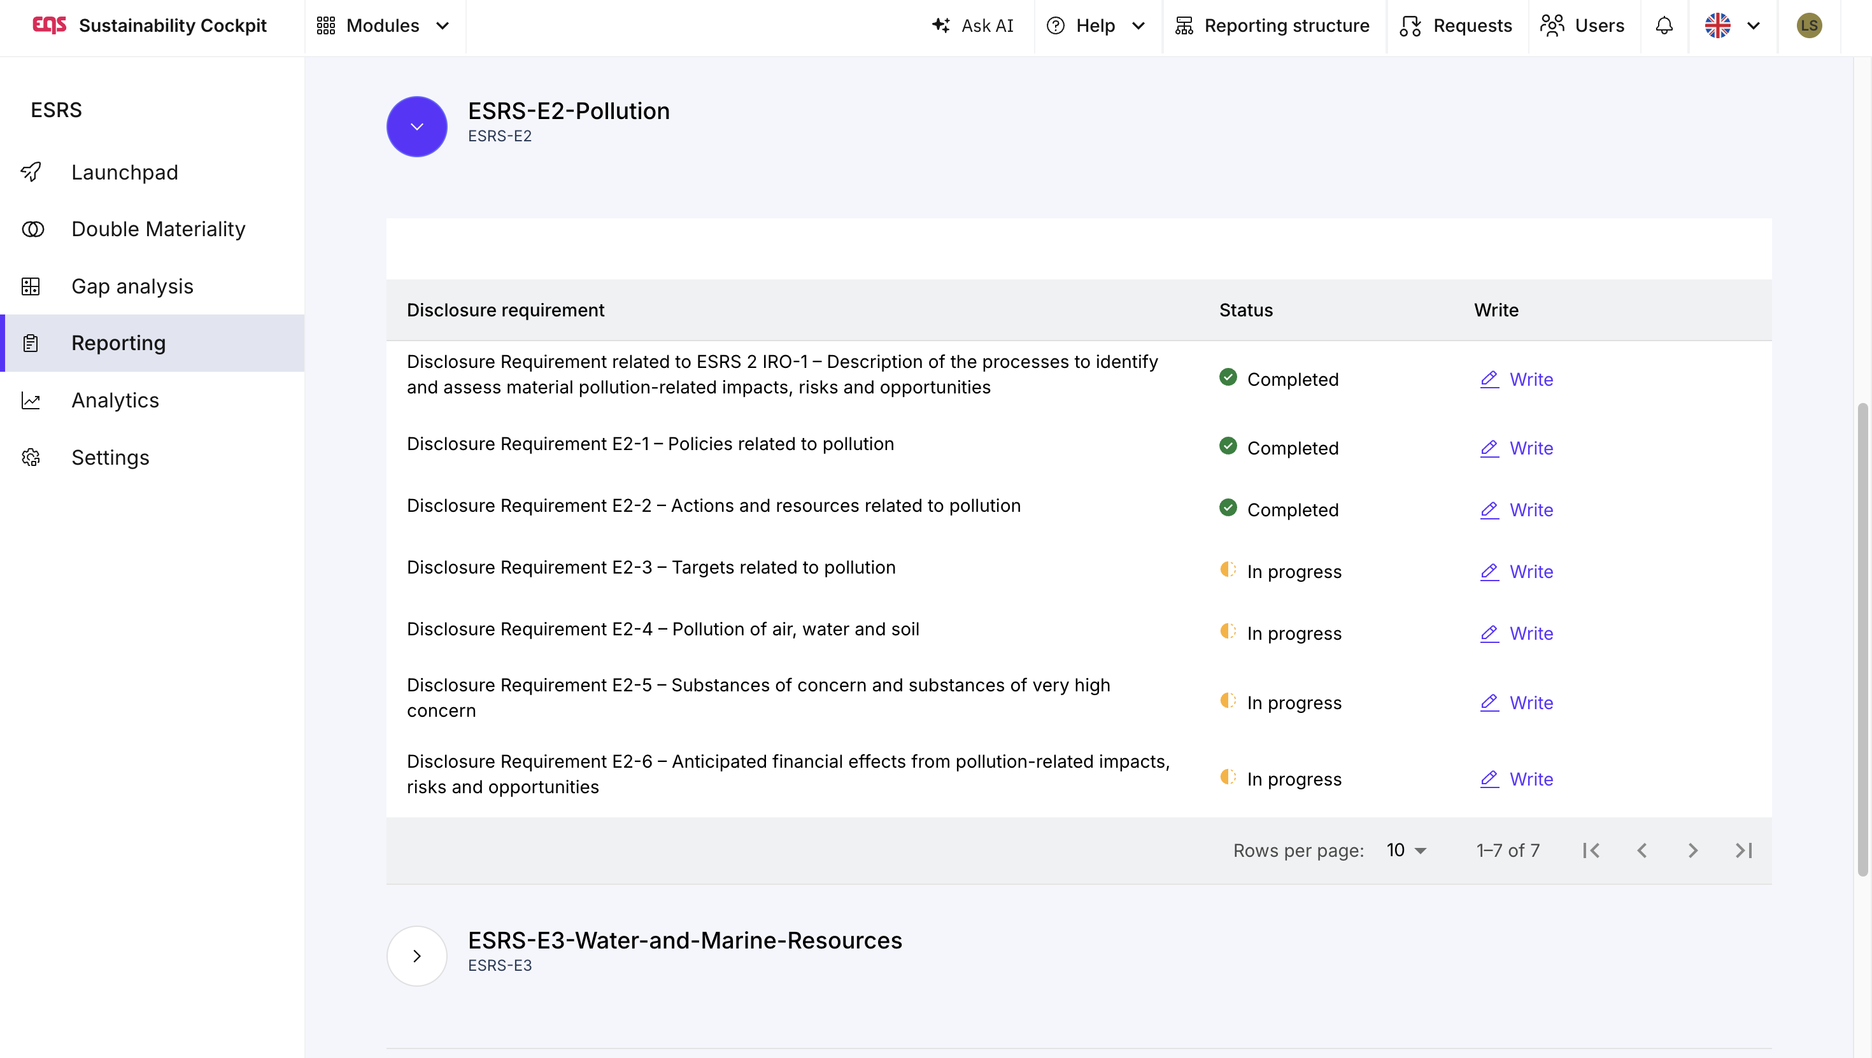
Task: Click Write link for E2-5 Substances row
Action: 1517,703
